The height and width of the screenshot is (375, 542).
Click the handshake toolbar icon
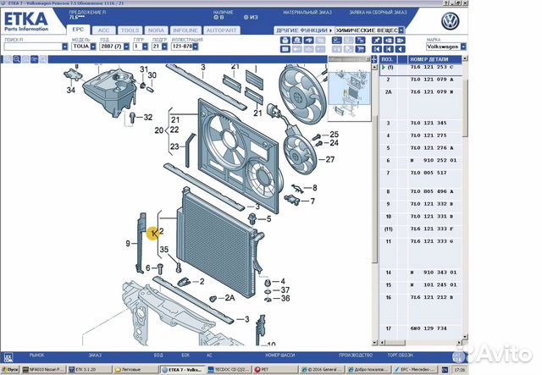click(x=308, y=41)
